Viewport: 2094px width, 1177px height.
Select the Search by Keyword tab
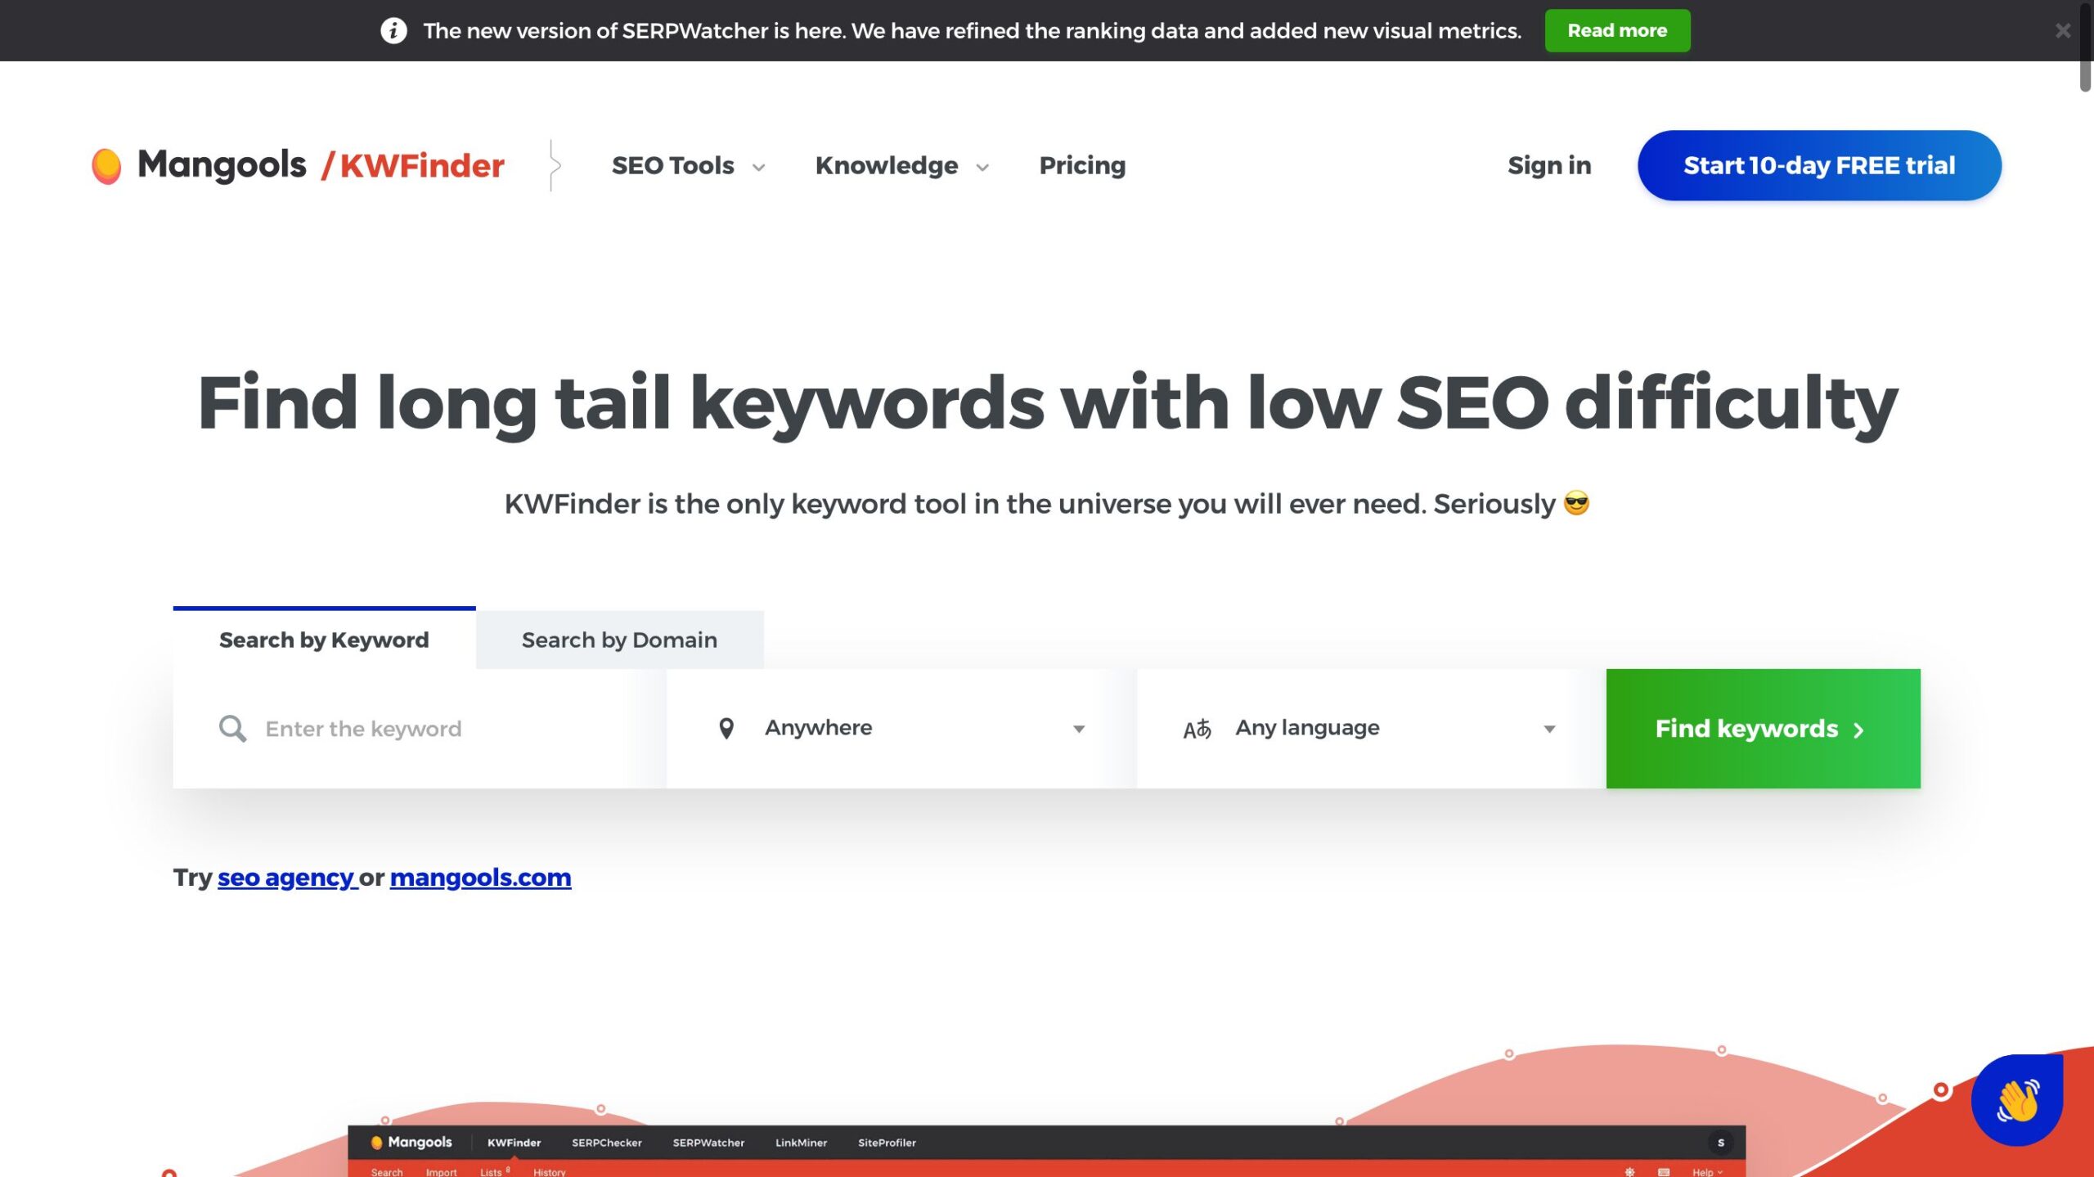322,639
